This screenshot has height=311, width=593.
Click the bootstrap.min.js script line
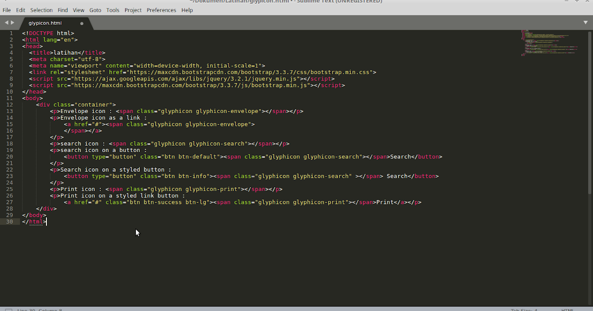pyautogui.click(x=187, y=85)
